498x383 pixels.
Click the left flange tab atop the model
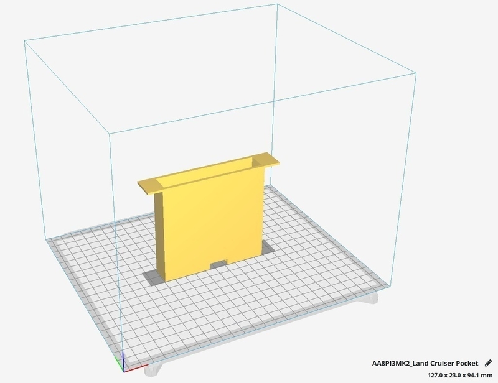coord(148,184)
